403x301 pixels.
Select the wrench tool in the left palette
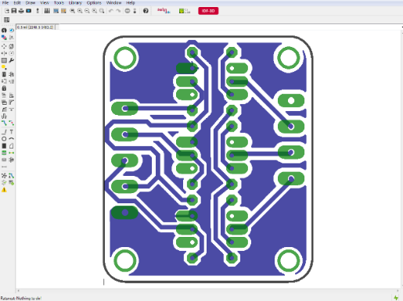tap(11, 60)
